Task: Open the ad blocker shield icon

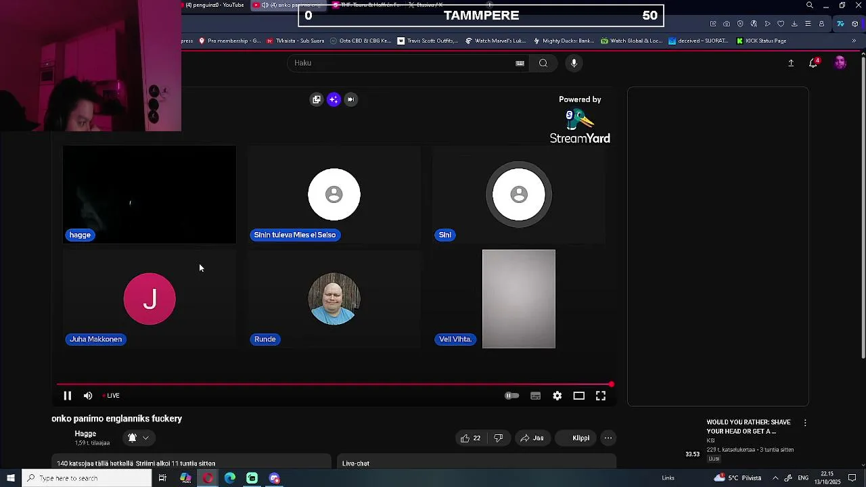Action: click(740, 24)
